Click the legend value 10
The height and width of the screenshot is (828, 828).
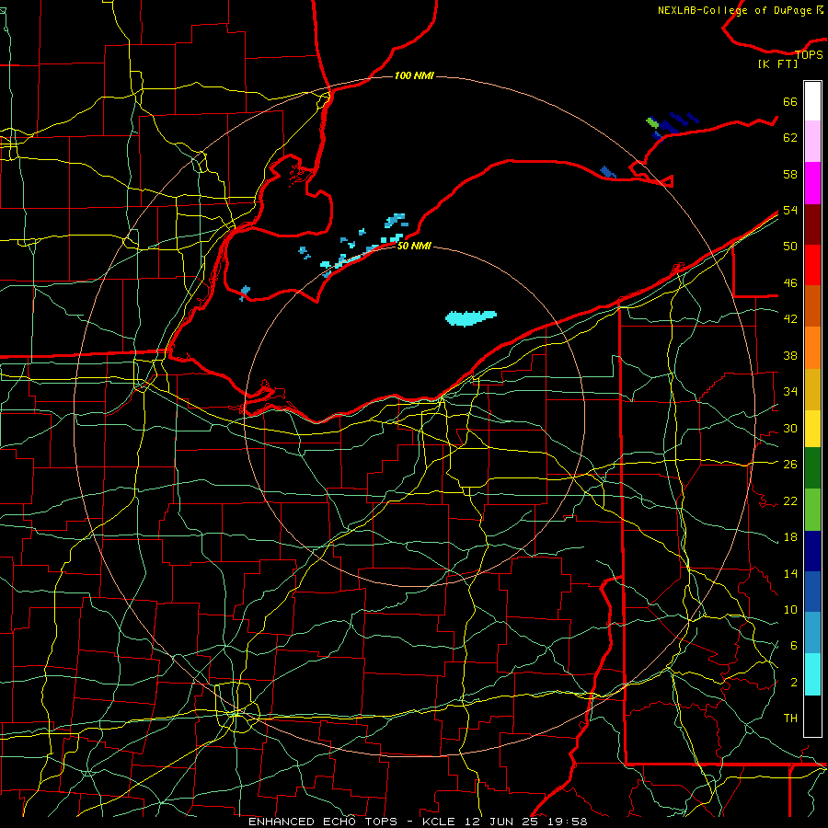[x=790, y=609]
